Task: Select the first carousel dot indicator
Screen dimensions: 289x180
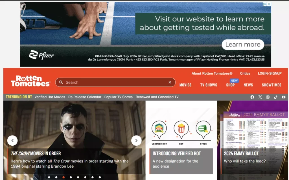Action: [49, 177]
